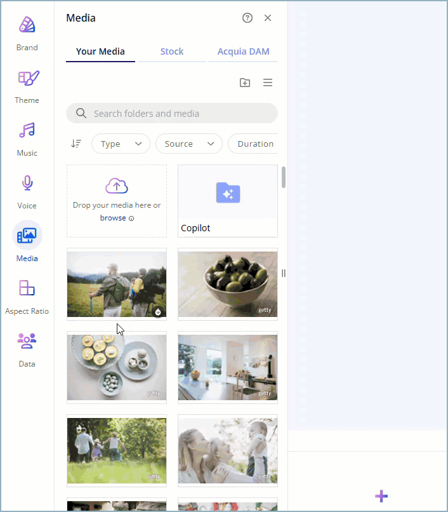448x512 pixels.
Task: Expand the Type filter dropdown
Action: [121, 144]
